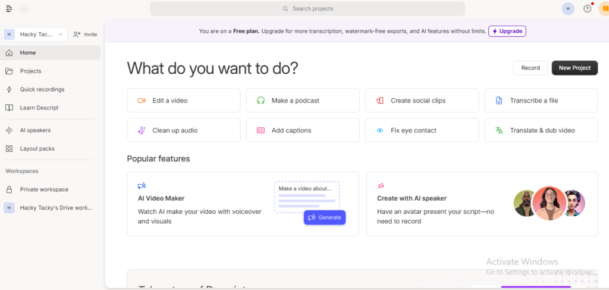Go to Home in sidebar
This screenshot has width=609, height=290.
click(x=51, y=53)
